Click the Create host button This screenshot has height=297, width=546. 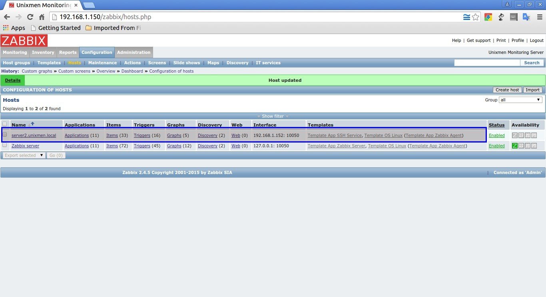[507, 90]
